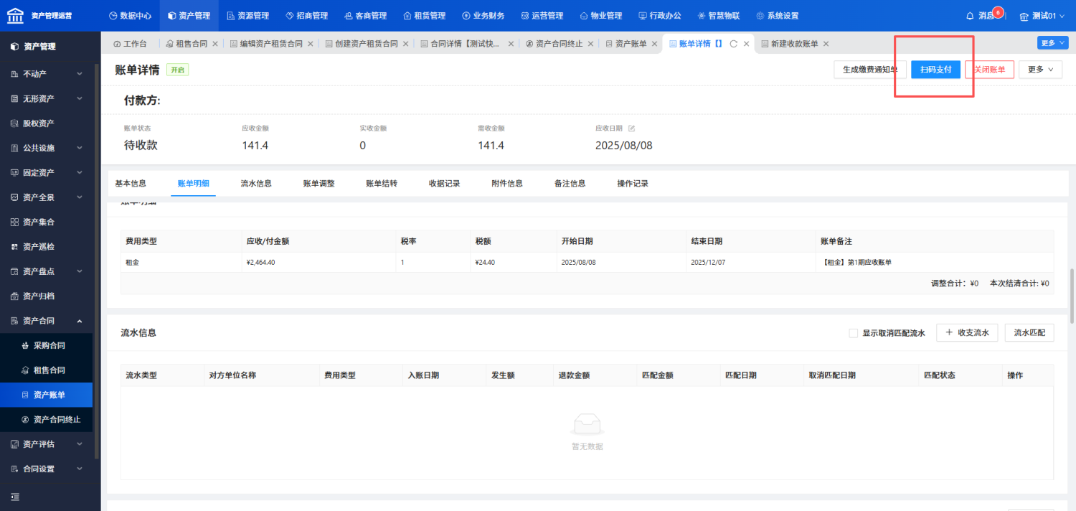Expand the 无形资产 sidebar group
The image size is (1076, 511).
click(x=47, y=98)
